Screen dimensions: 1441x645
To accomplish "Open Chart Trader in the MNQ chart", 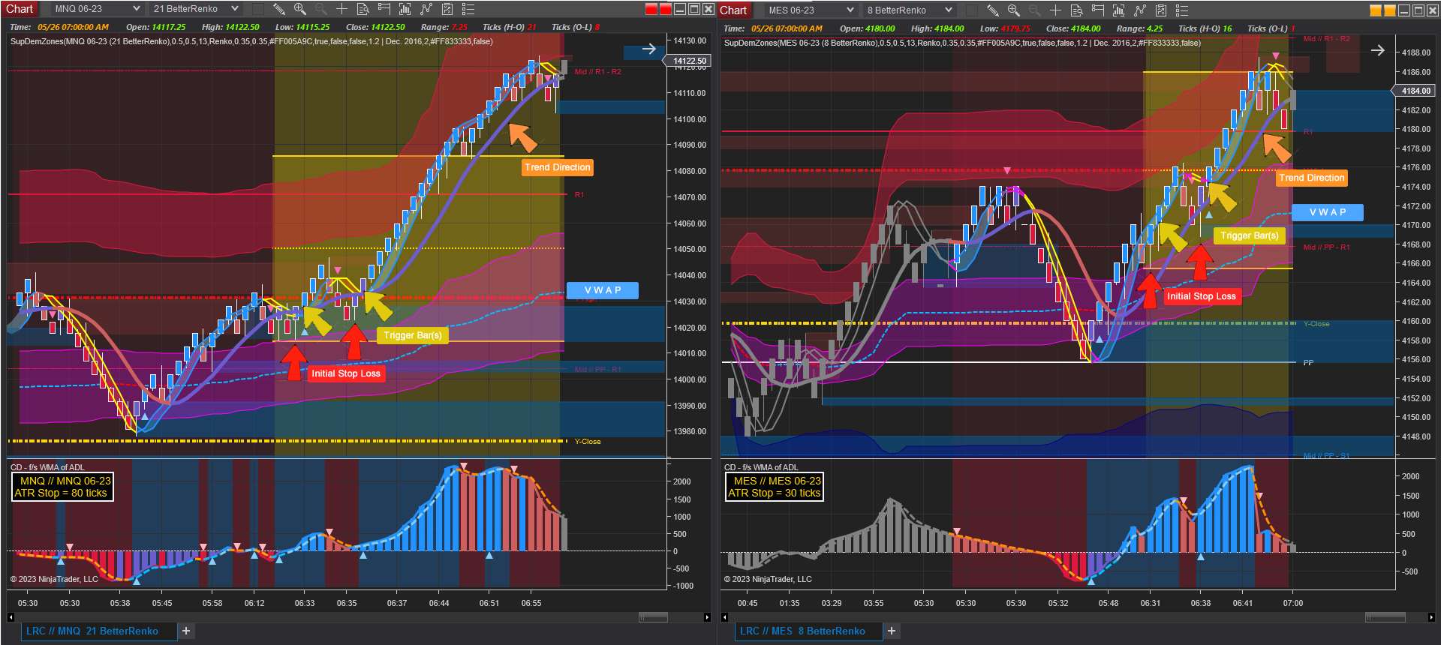I will coord(384,9).
